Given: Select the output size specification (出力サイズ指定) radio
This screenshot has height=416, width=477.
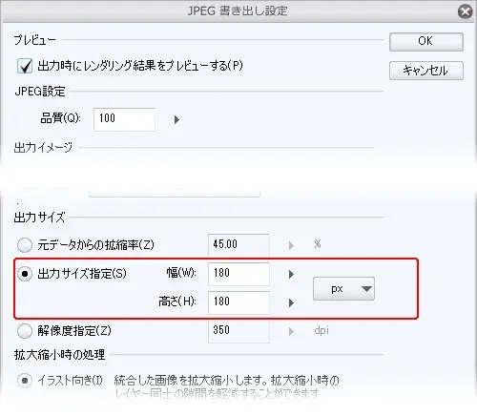Looking at the screenshot, I should point(25,274).
